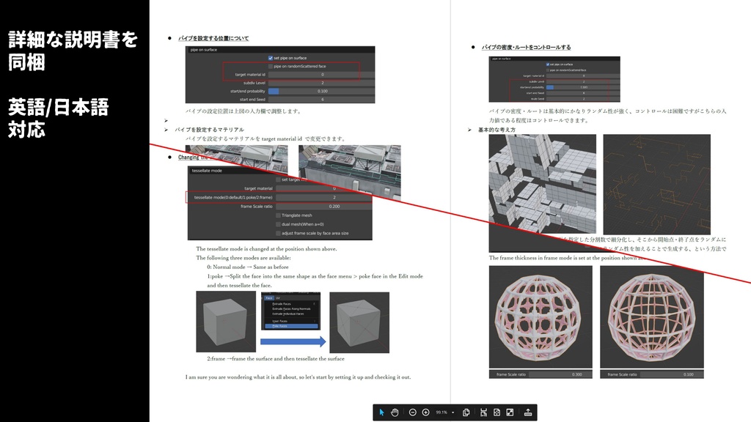Viewport: 751px width, 422px height.
Task: Click the 'target material id' value field
Action: coord(321,75)
